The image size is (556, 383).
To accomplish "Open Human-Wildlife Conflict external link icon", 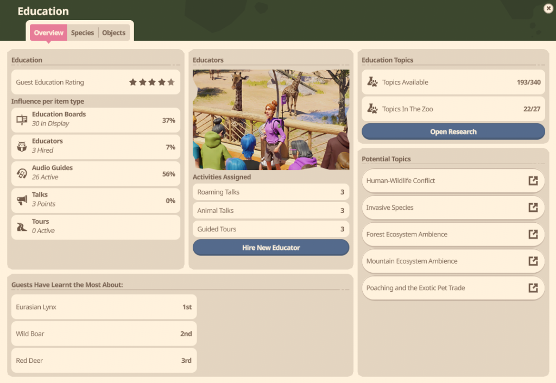I will [533, 180].
